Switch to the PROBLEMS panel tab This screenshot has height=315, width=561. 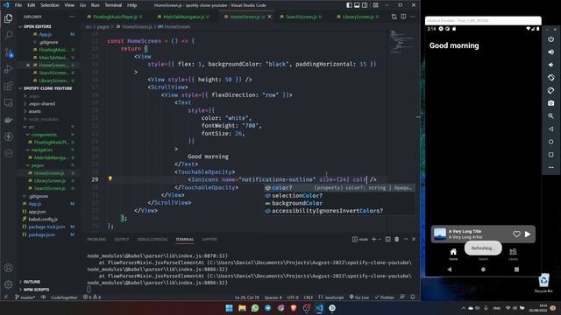click(96, 239)
